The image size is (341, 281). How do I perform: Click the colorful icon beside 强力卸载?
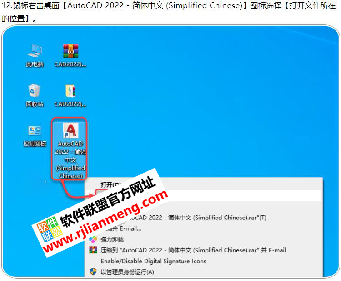[93, 239]
